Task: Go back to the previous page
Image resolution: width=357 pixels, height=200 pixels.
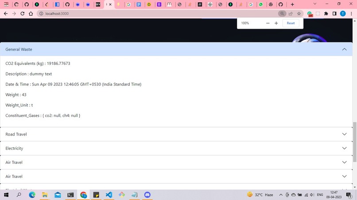Action: (x=6, y=14)
